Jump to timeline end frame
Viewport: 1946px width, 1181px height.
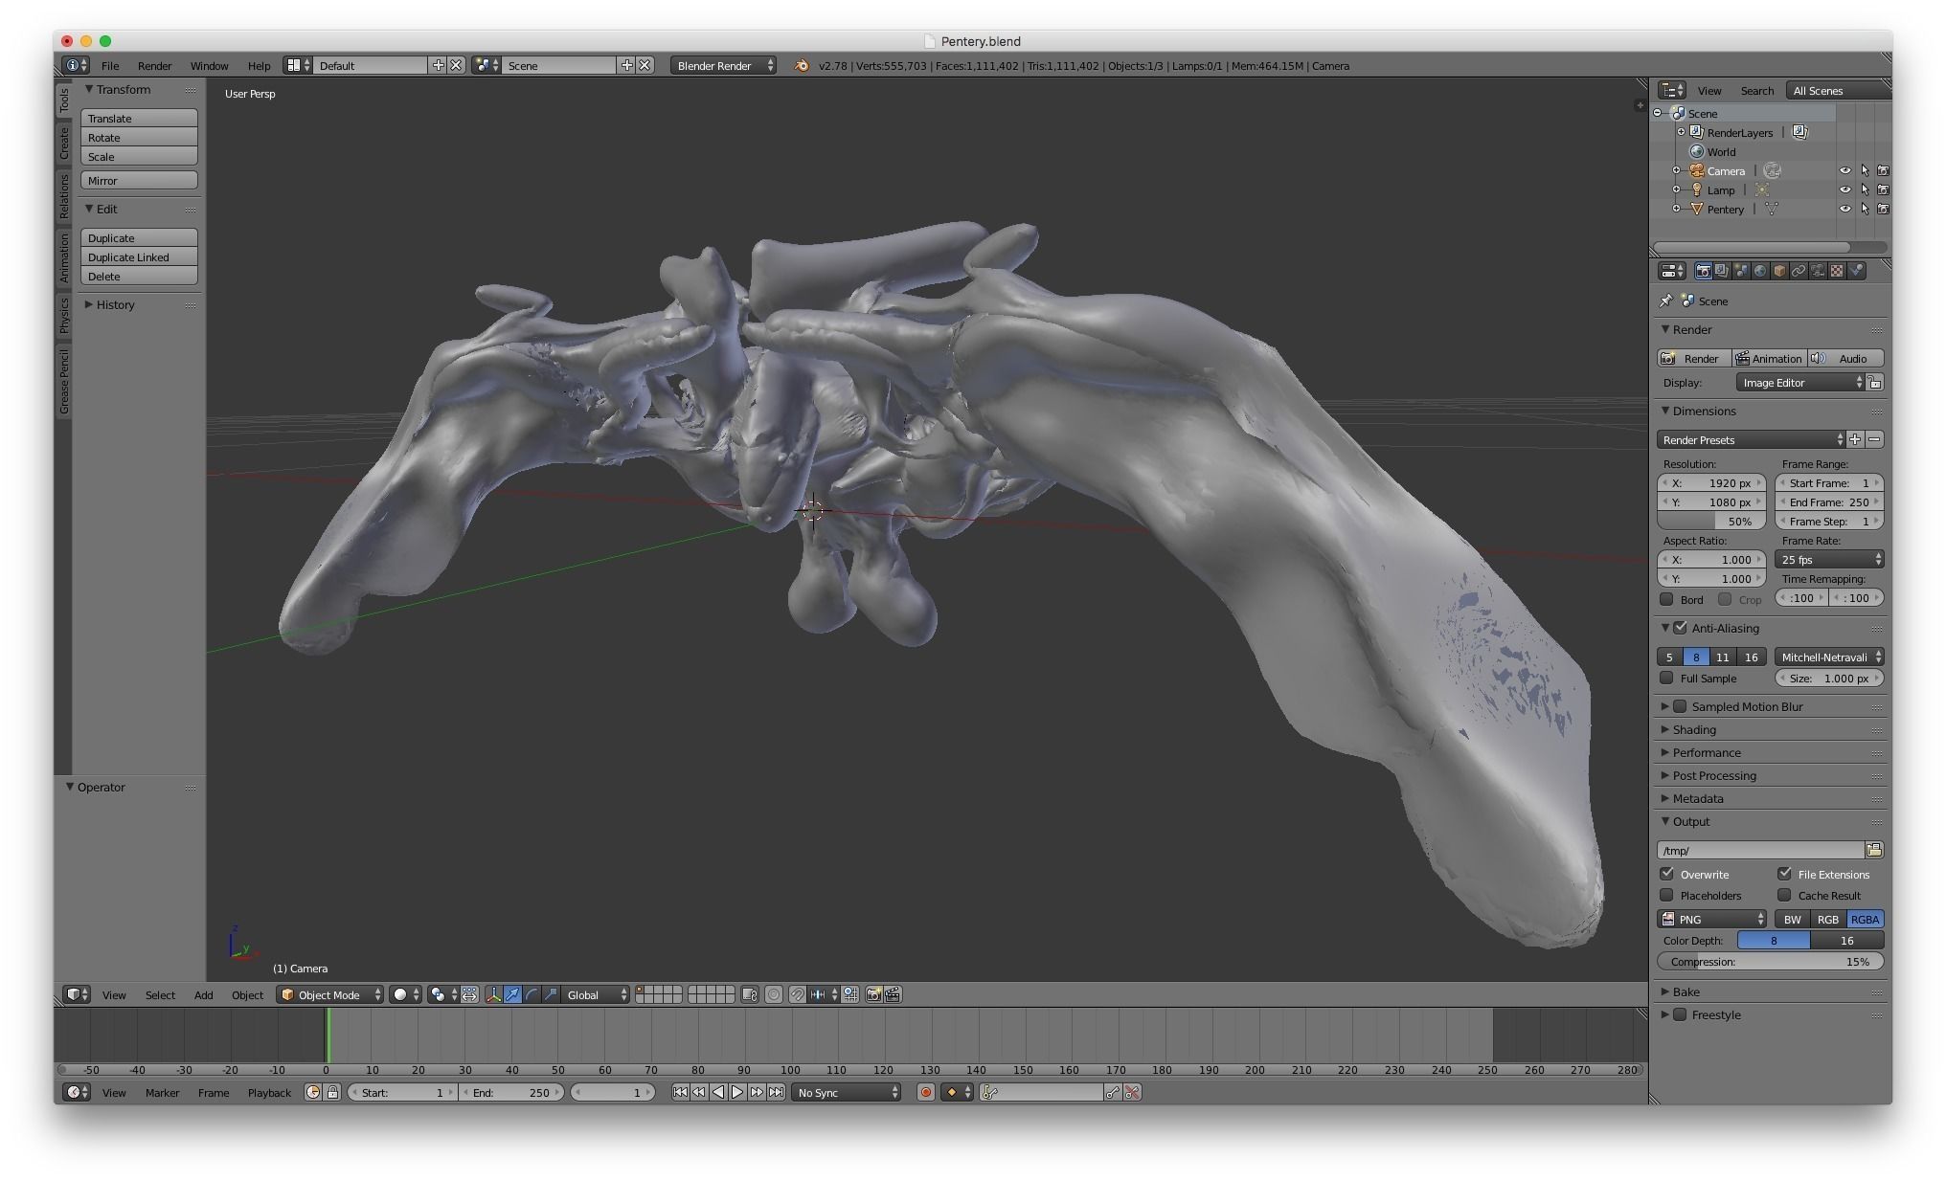pos(776,1092)
